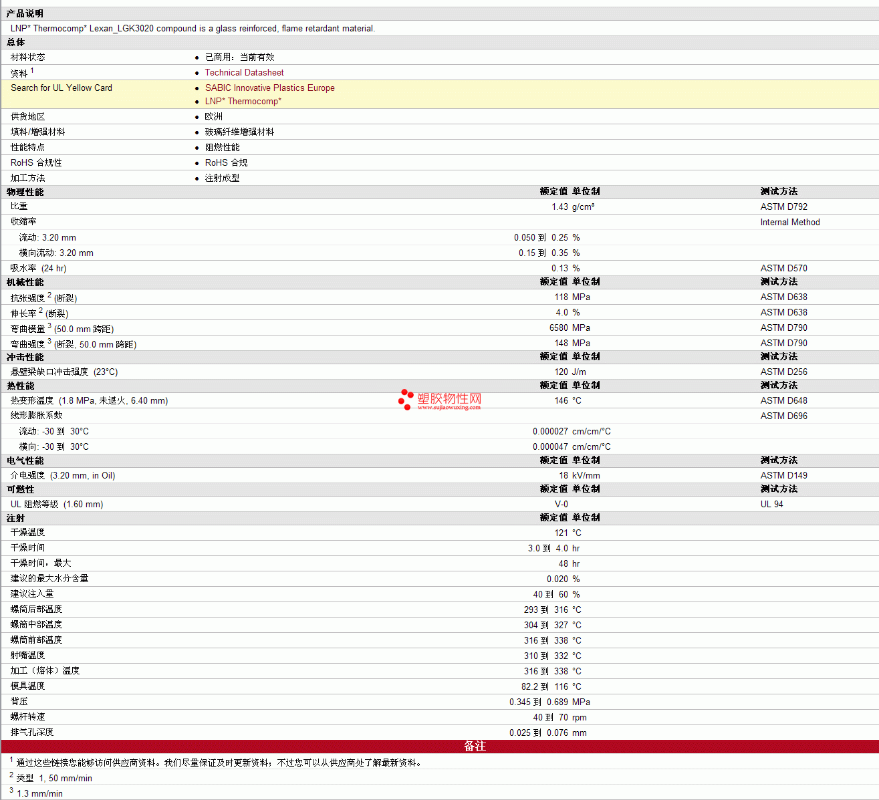Click the 材料状态 row label

pyautogui.click(x=28, y=57)
